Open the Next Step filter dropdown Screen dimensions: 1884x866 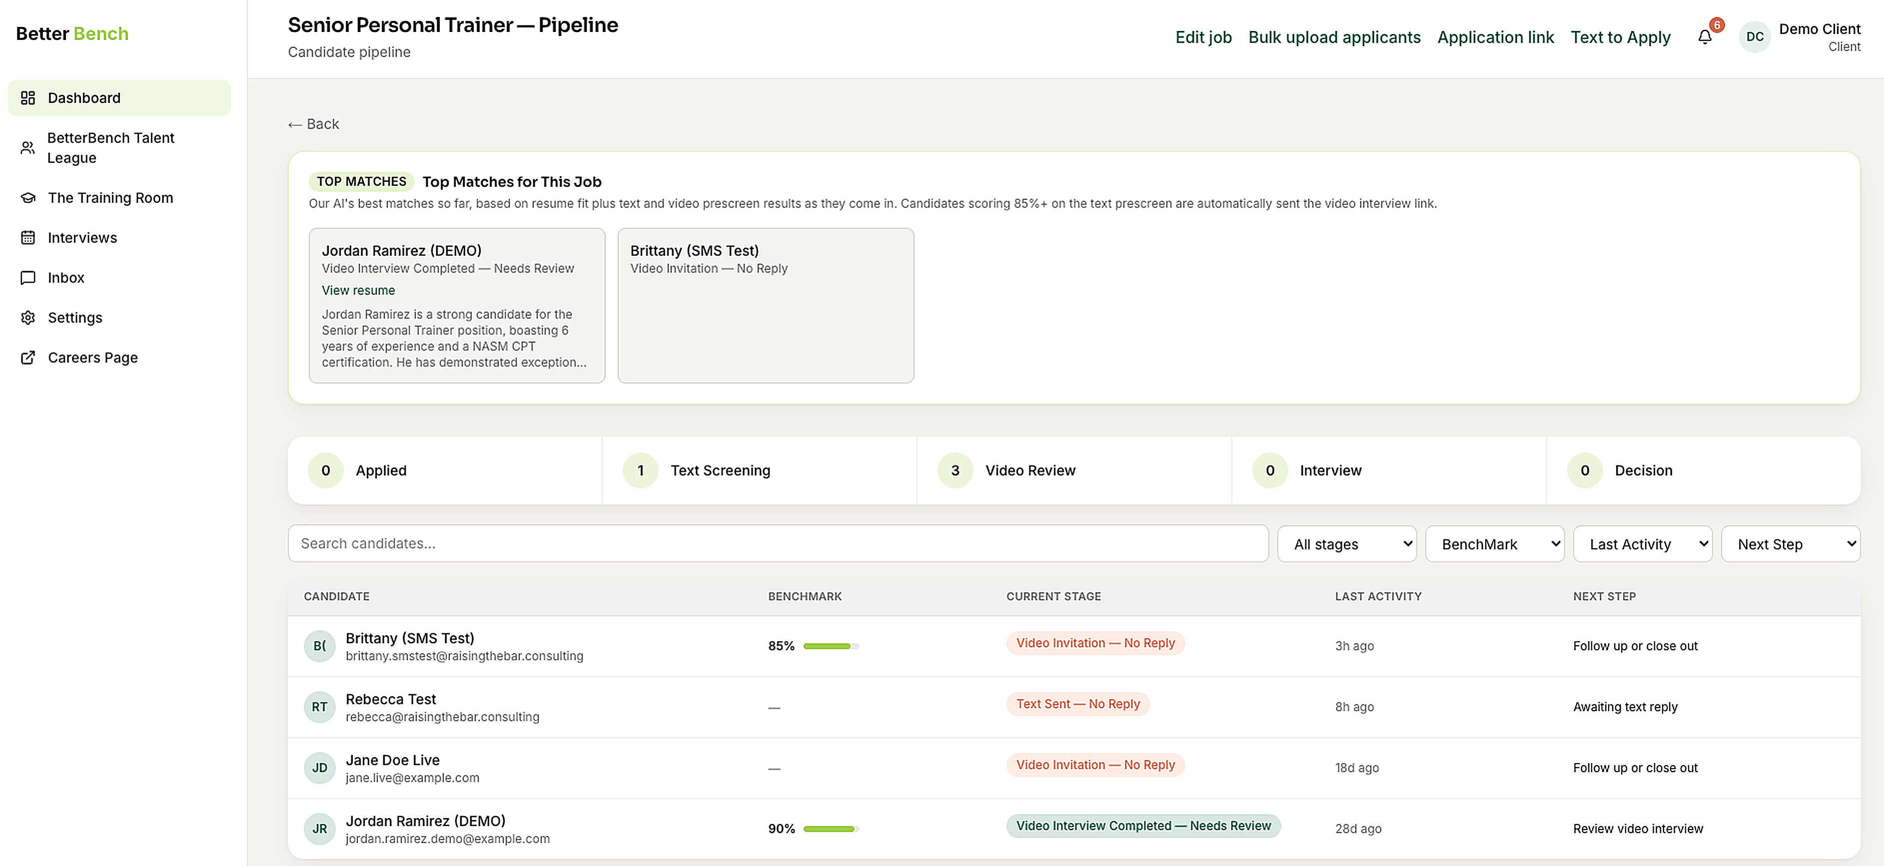tap(1791, 544)
